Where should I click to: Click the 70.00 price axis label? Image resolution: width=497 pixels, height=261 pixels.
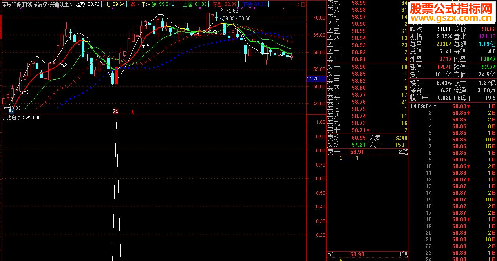[x=319, y=18]
